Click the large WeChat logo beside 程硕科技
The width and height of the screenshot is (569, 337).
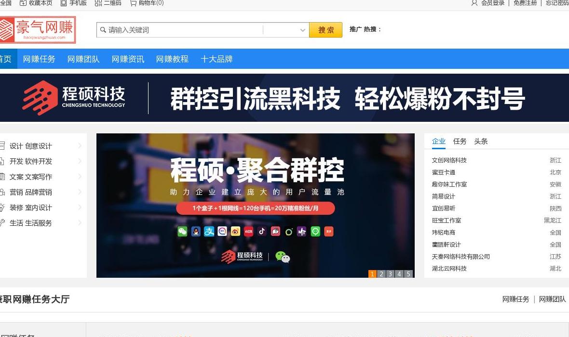pyautogui.click(x=283, y=257)
